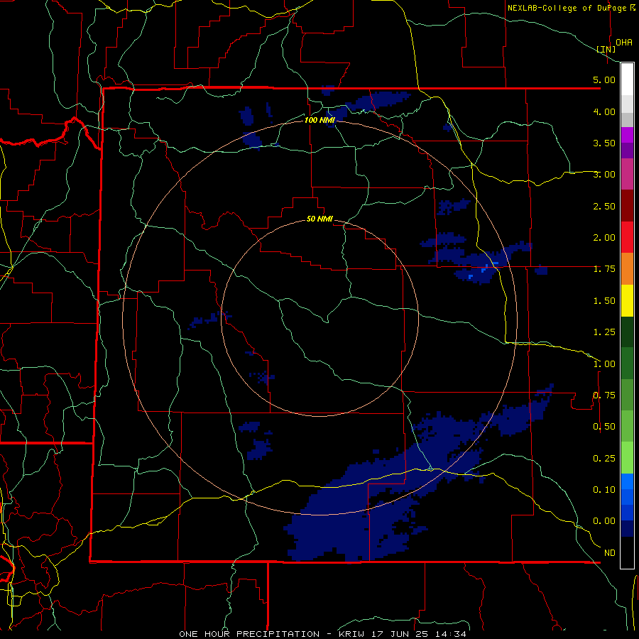The width and height of the screenshot is (639, 639).
Task: Select the bright magenta legend swatch
Action: click(x=627, y=135)
